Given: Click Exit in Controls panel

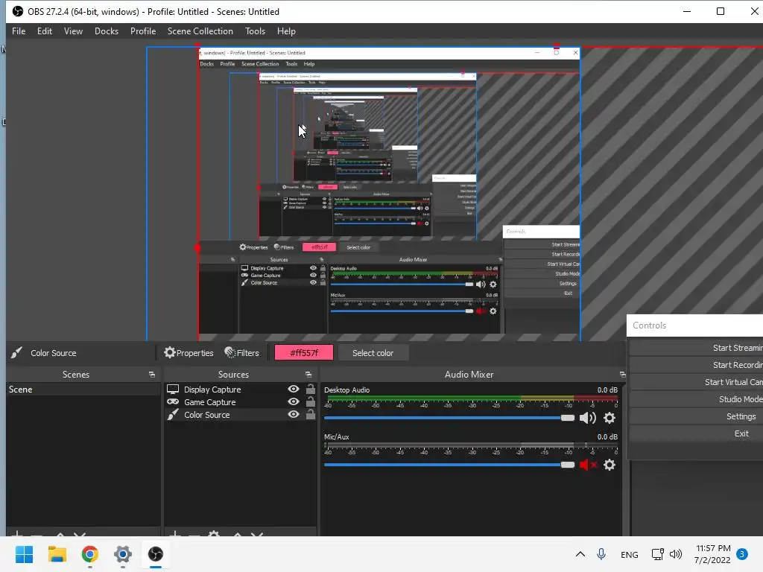Looking at the screenshot, I should click(x=697, y=433).
